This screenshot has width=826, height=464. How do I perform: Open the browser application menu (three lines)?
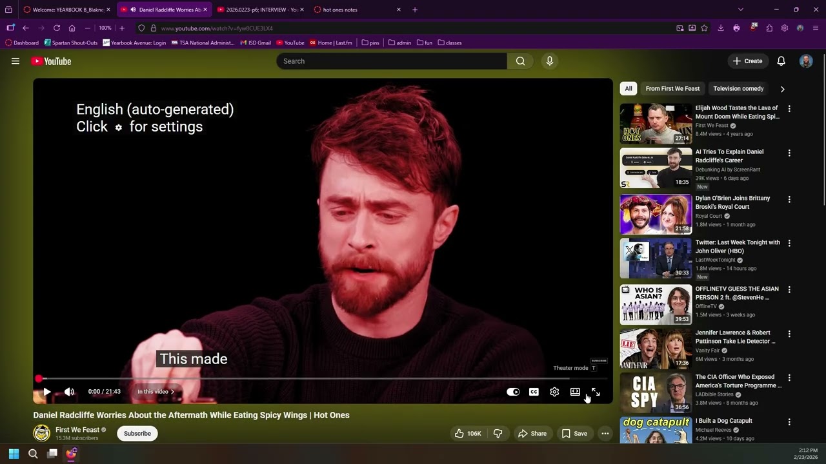click(x=816, y=28)
